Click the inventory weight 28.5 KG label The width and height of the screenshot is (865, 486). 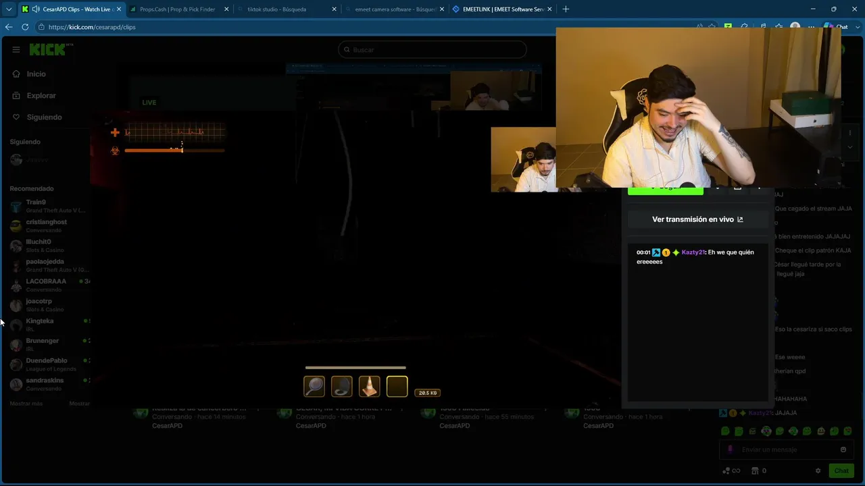tap(428, 393)
